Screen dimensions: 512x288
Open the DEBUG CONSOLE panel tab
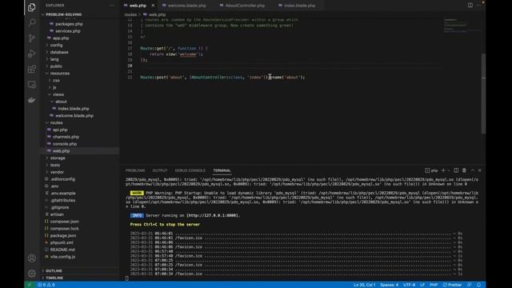point(190,170)
